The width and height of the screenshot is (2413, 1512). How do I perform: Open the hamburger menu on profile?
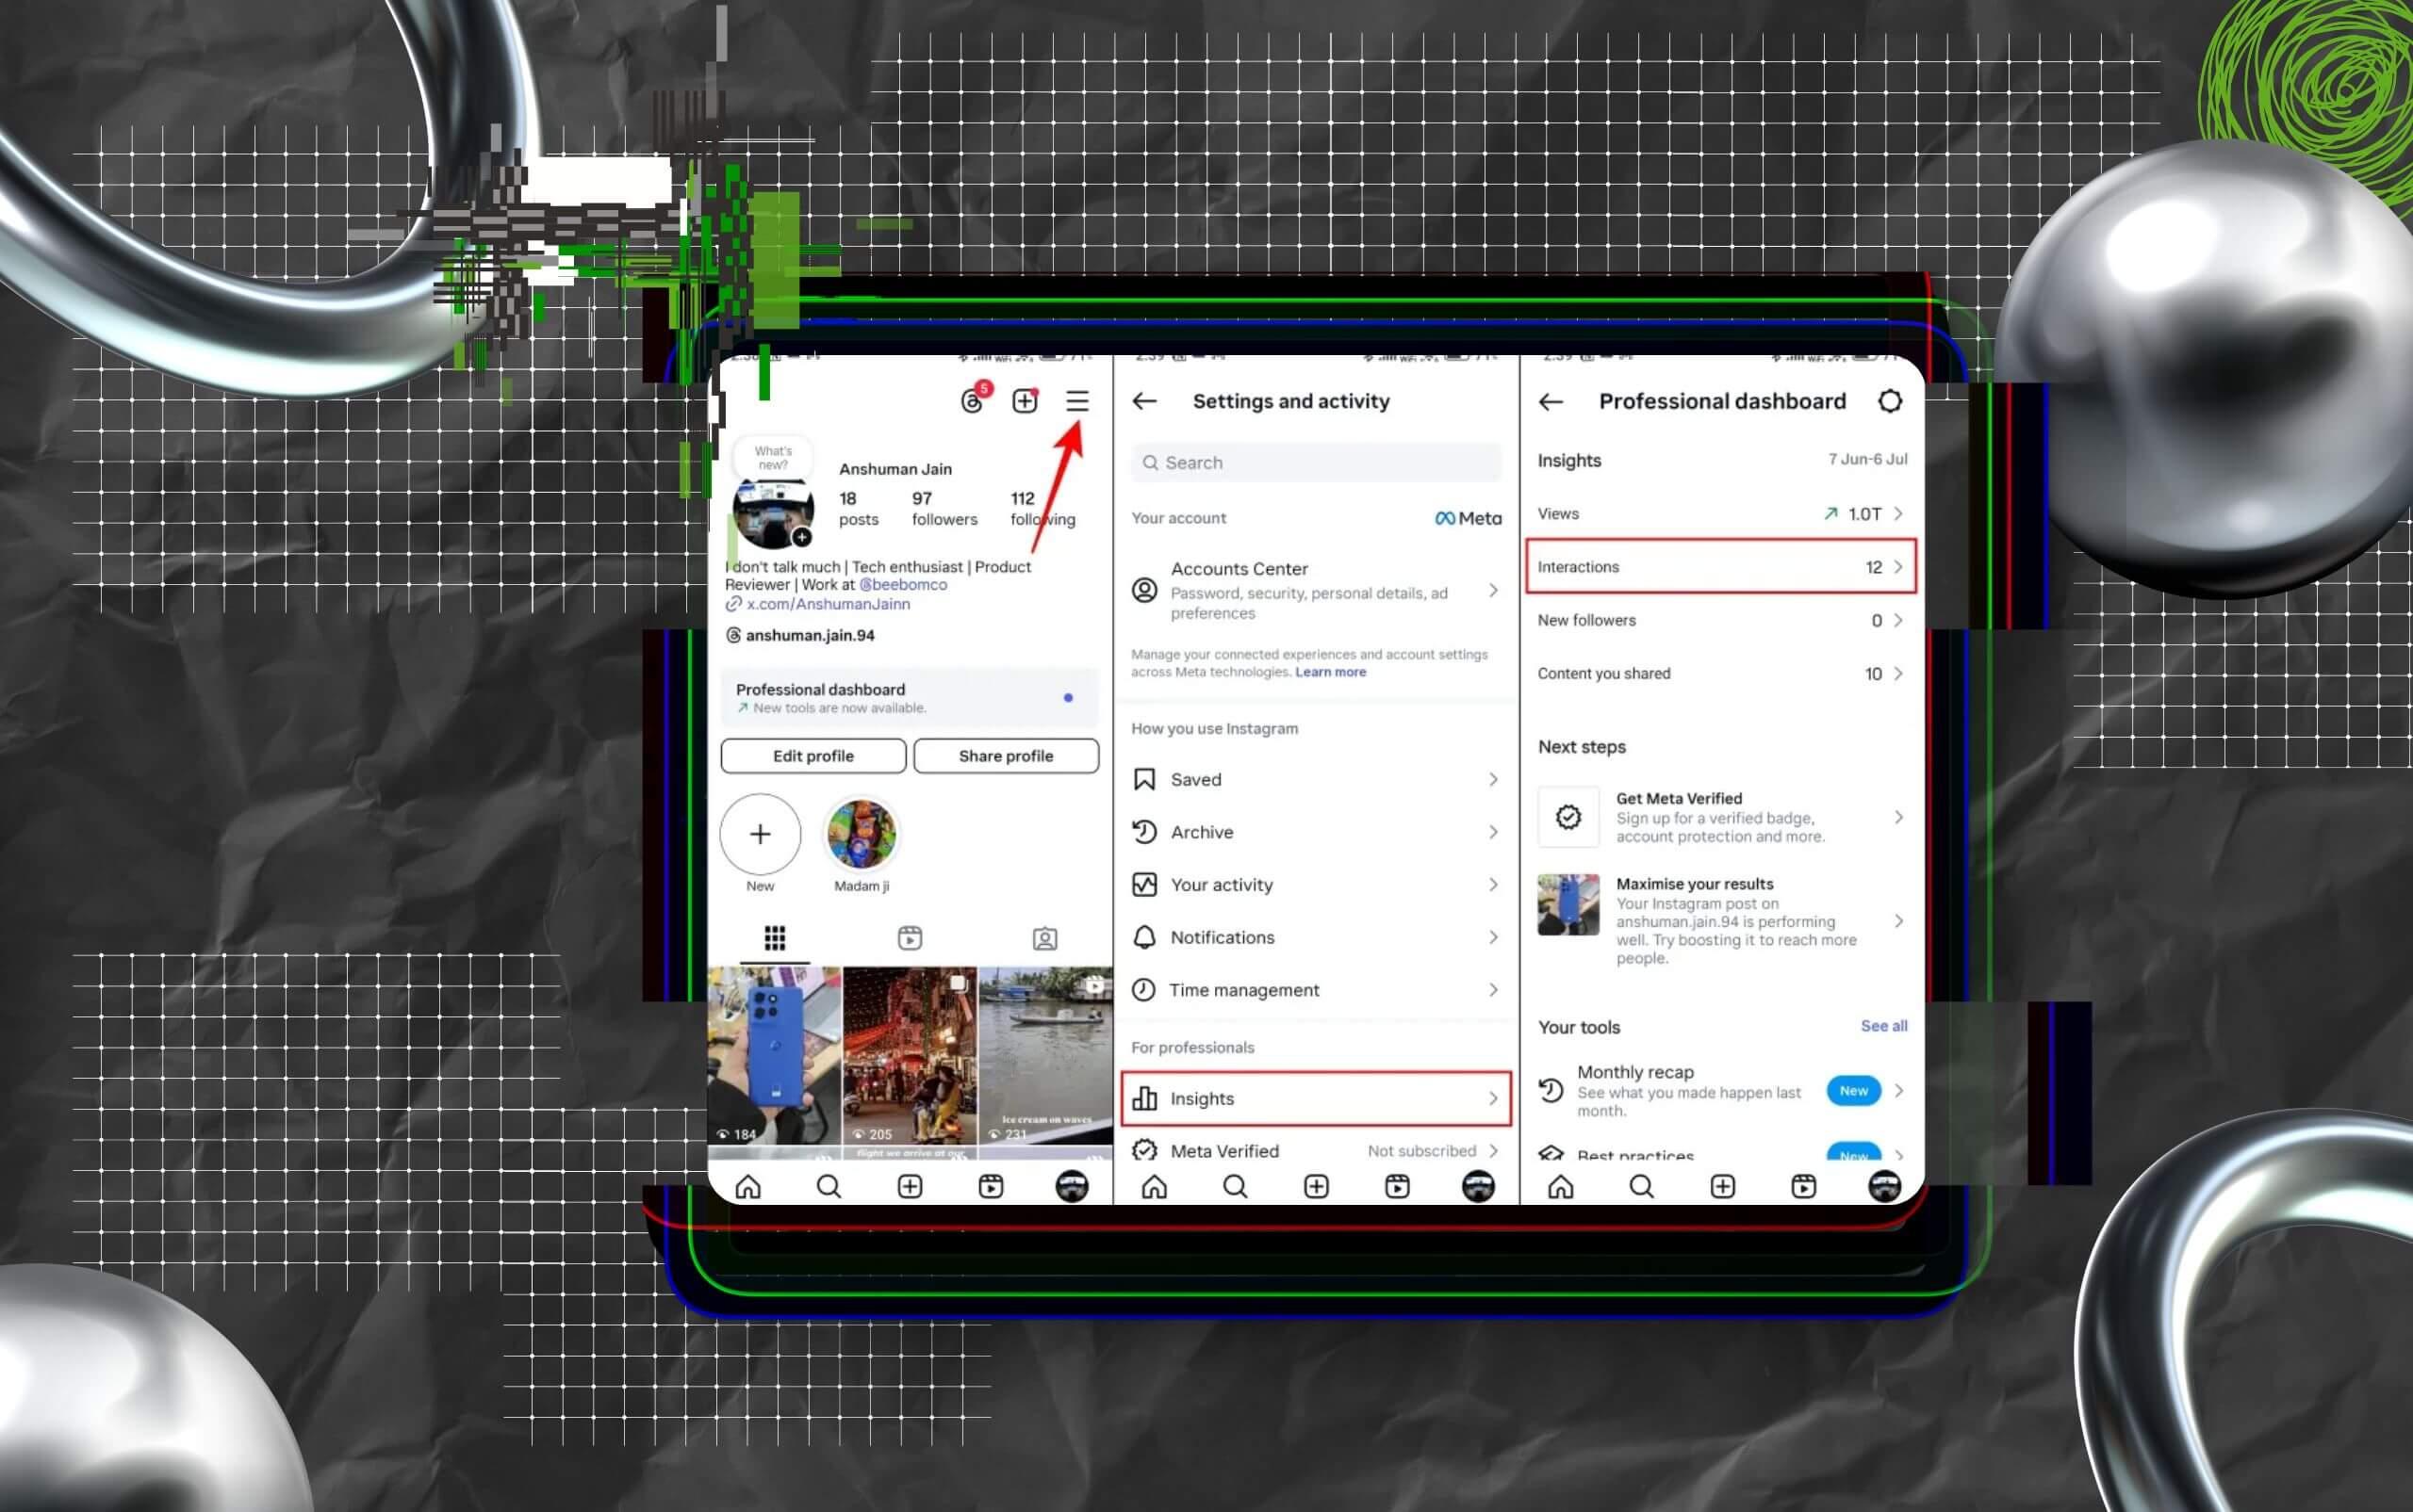(x=1076, y=401)
